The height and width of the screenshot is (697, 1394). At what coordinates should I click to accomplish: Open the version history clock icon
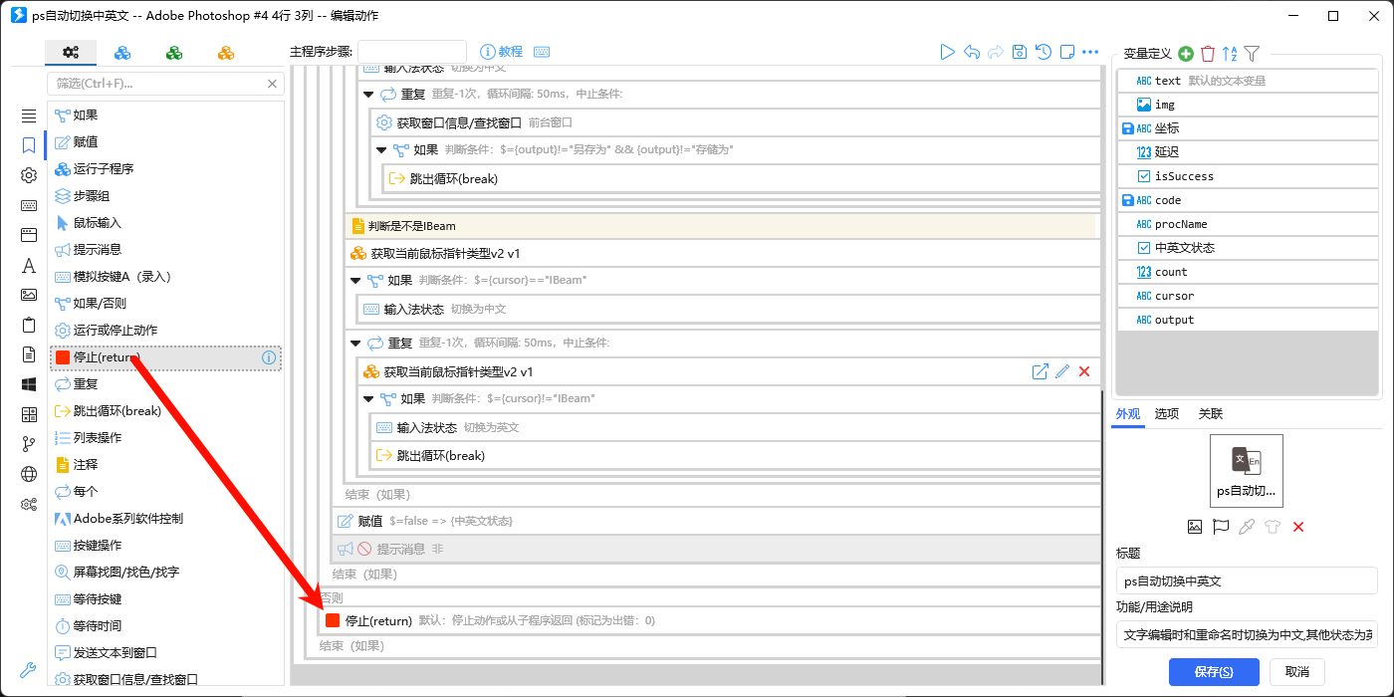coord(1044,52)
